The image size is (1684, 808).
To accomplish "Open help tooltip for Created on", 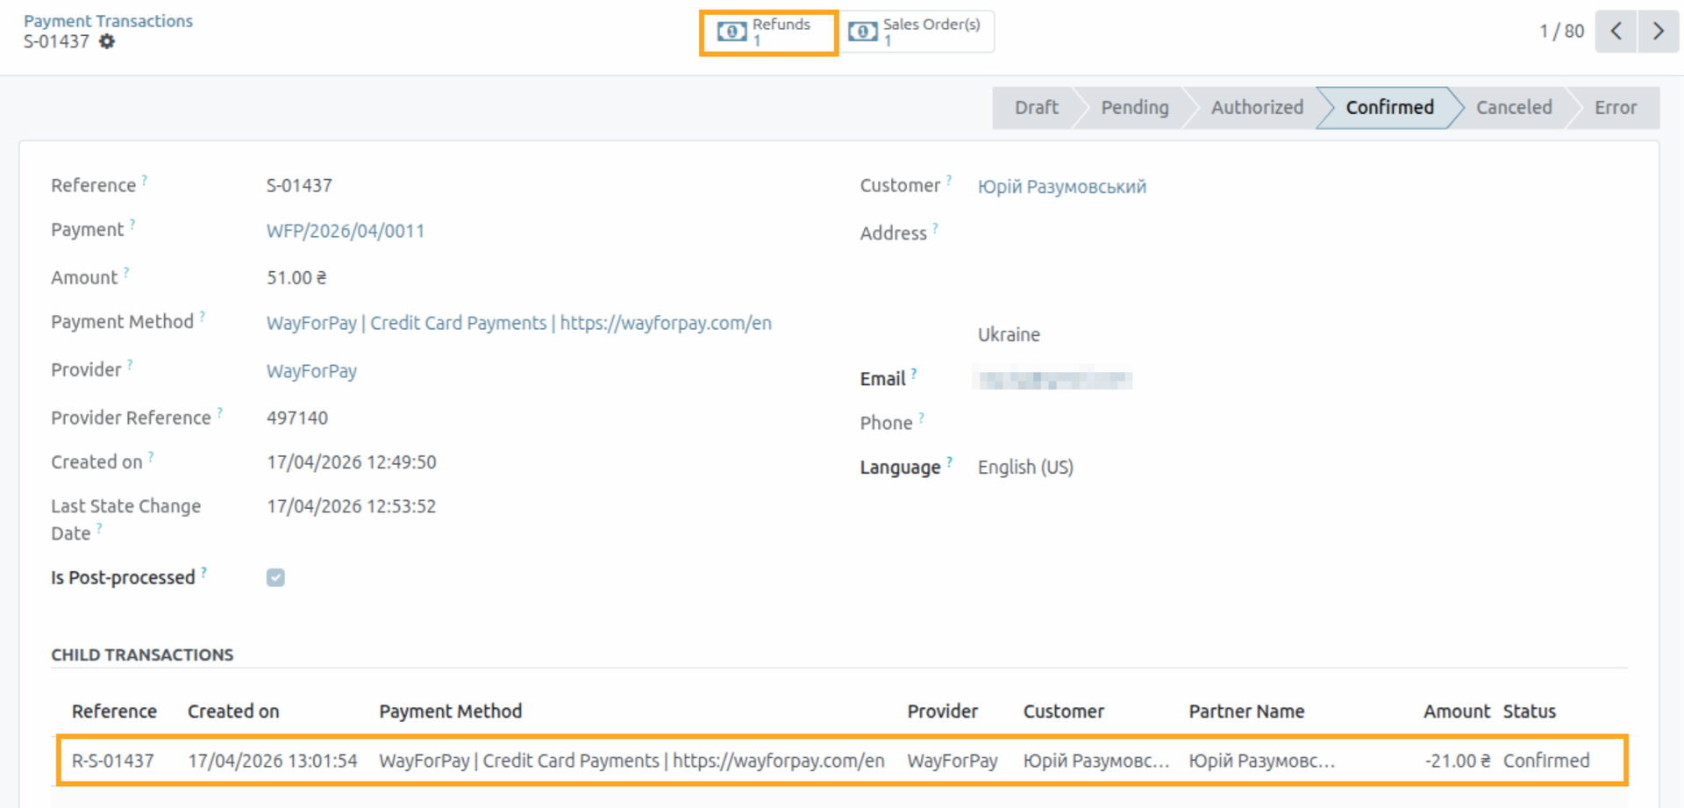I will coord(151,456).
